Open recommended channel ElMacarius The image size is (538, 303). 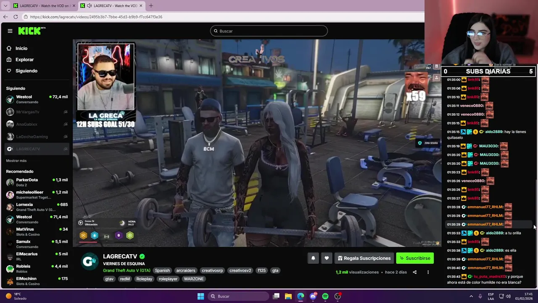click(x=37, y=256)
